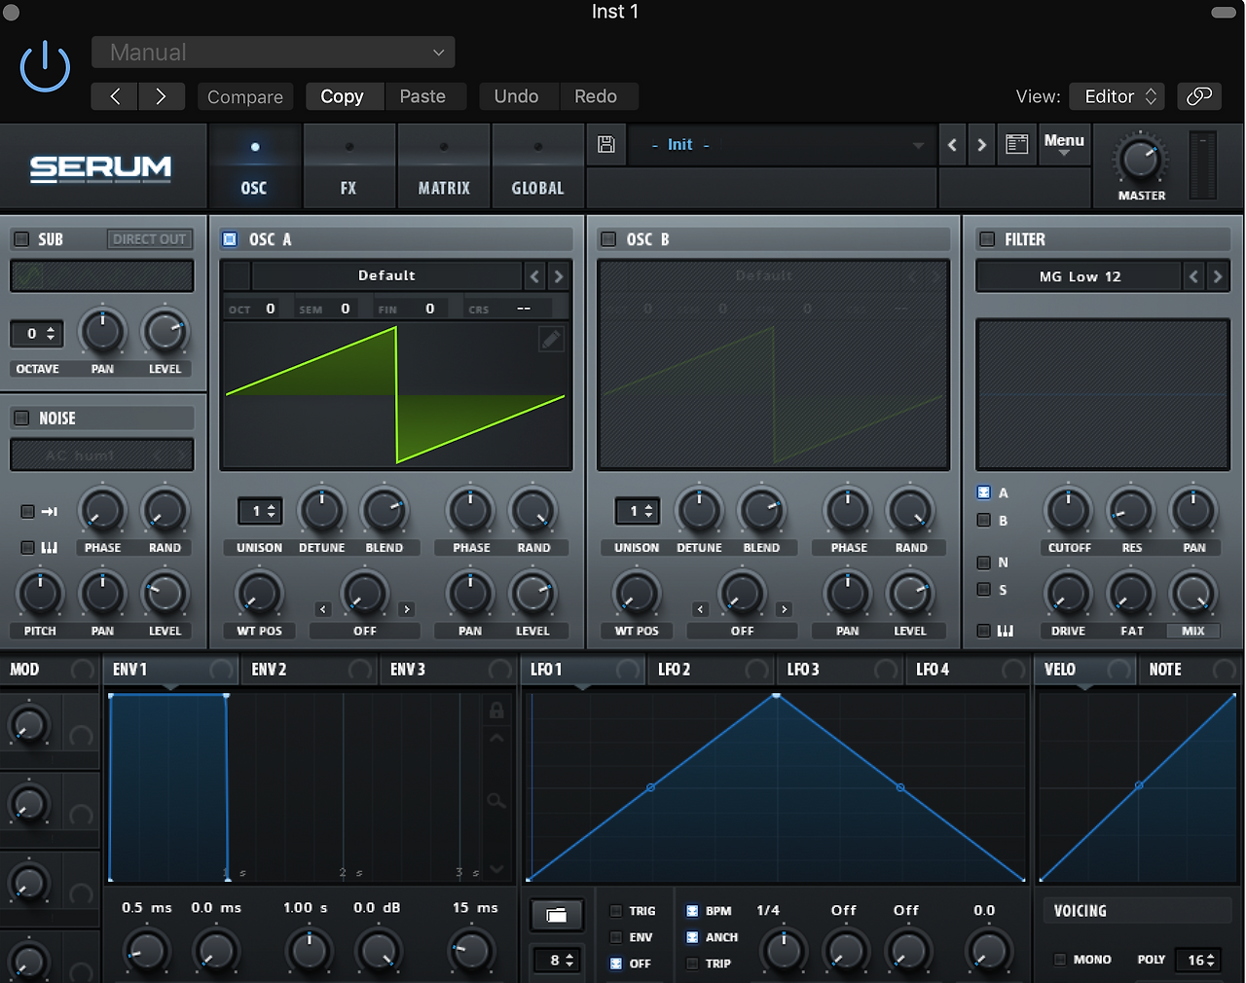Enable the FILTER section
Viewport: 1246px width, 983px height.
pos(987,239)
